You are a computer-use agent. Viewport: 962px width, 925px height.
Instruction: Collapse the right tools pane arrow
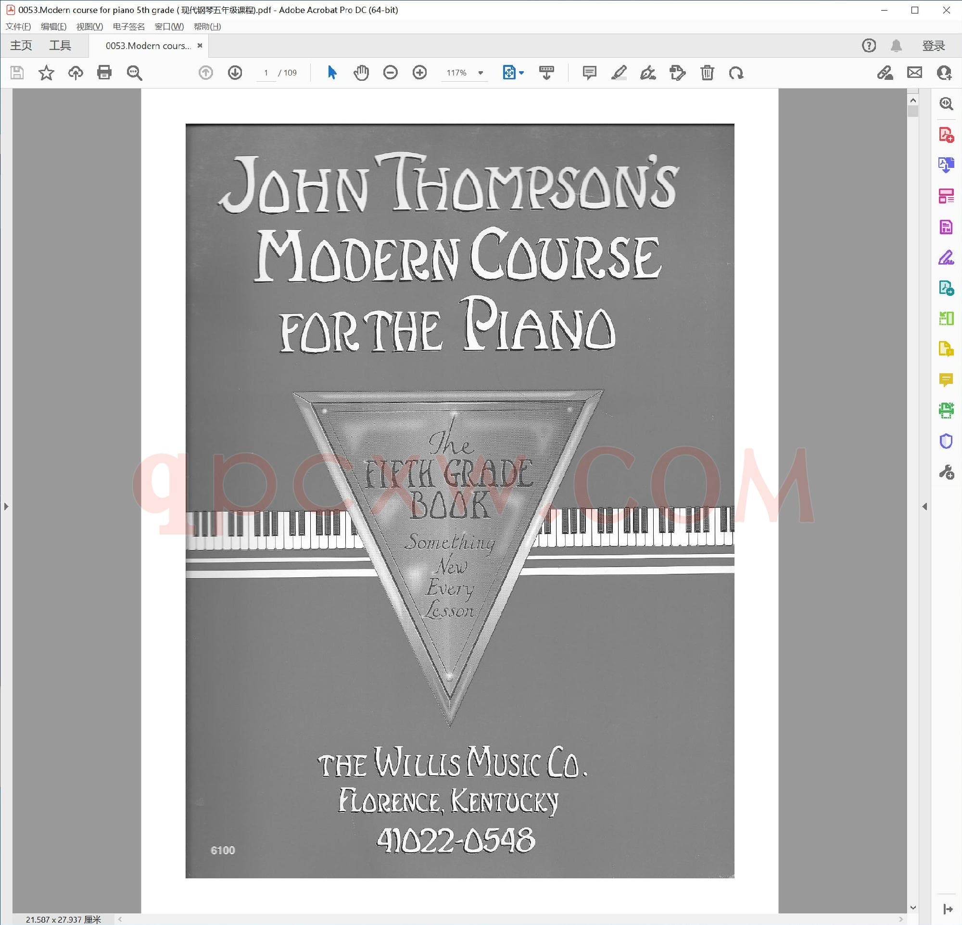(x=924, y=507)
